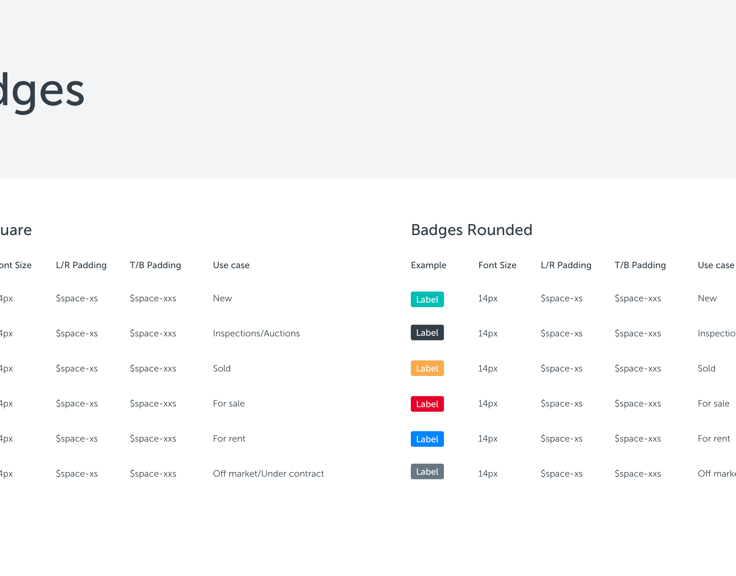
Task: Select $space-xs in the gray Label row
Action: pos(561,473)
